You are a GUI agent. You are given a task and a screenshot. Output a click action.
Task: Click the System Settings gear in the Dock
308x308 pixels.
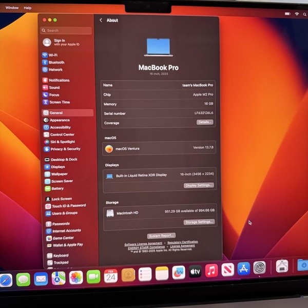point(259,267)
